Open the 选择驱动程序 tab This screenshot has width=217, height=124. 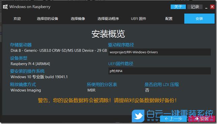(108, 18)
